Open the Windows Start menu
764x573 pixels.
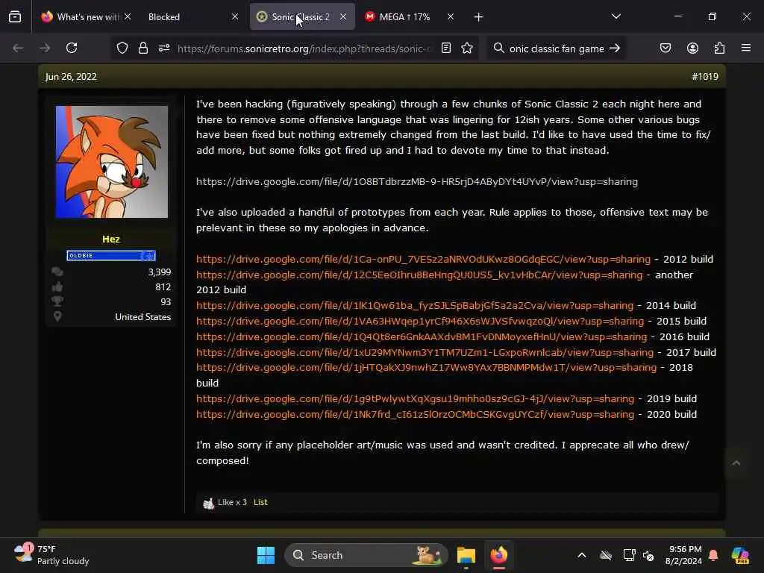266,555
